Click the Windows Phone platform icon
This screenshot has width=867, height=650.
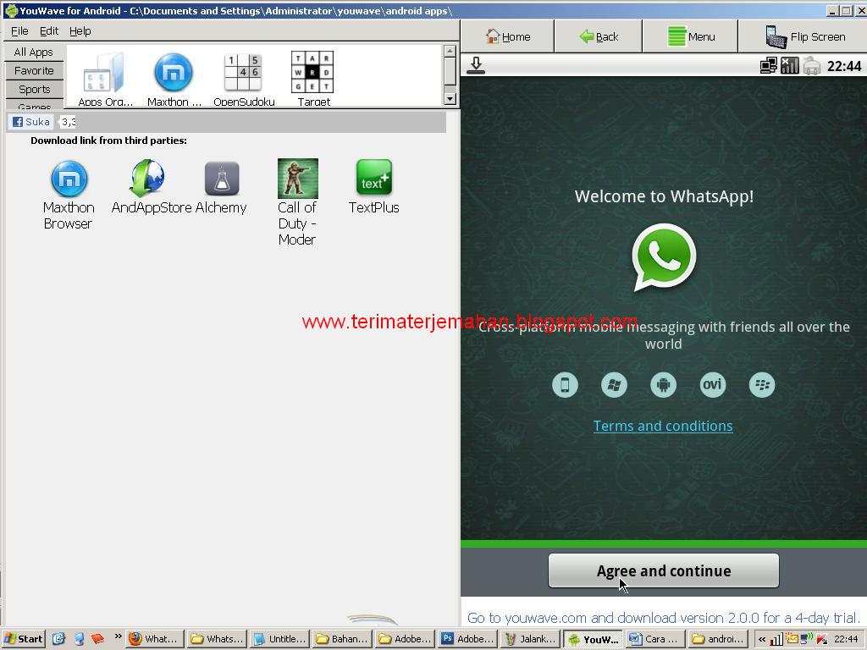tap(614, 385)
